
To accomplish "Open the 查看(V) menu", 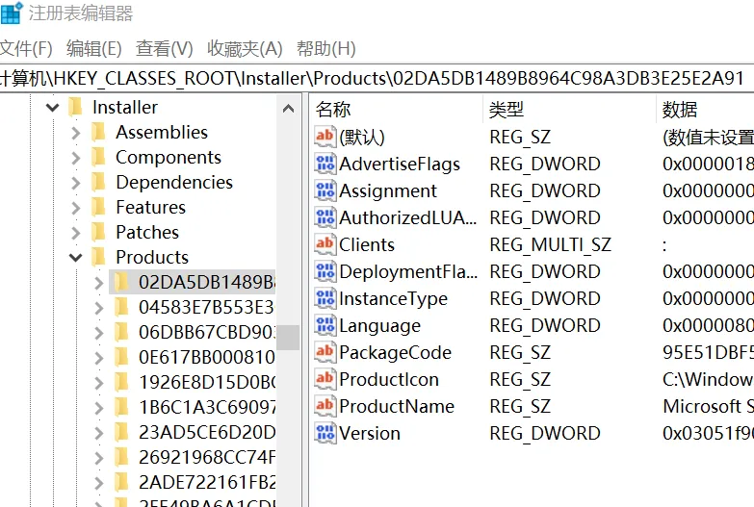I will (164, 48).
